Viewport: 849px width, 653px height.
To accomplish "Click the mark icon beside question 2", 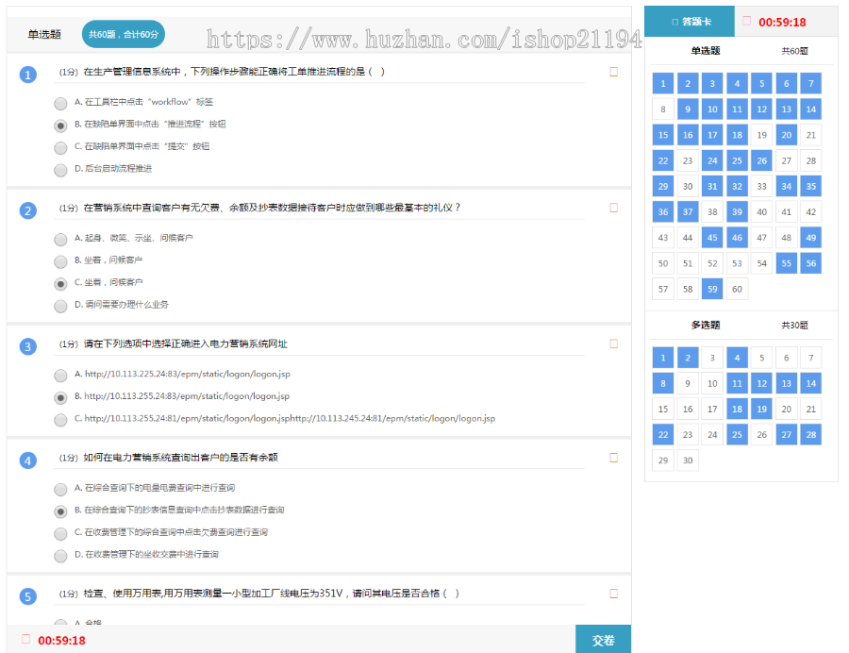I will tap(614, 207).
